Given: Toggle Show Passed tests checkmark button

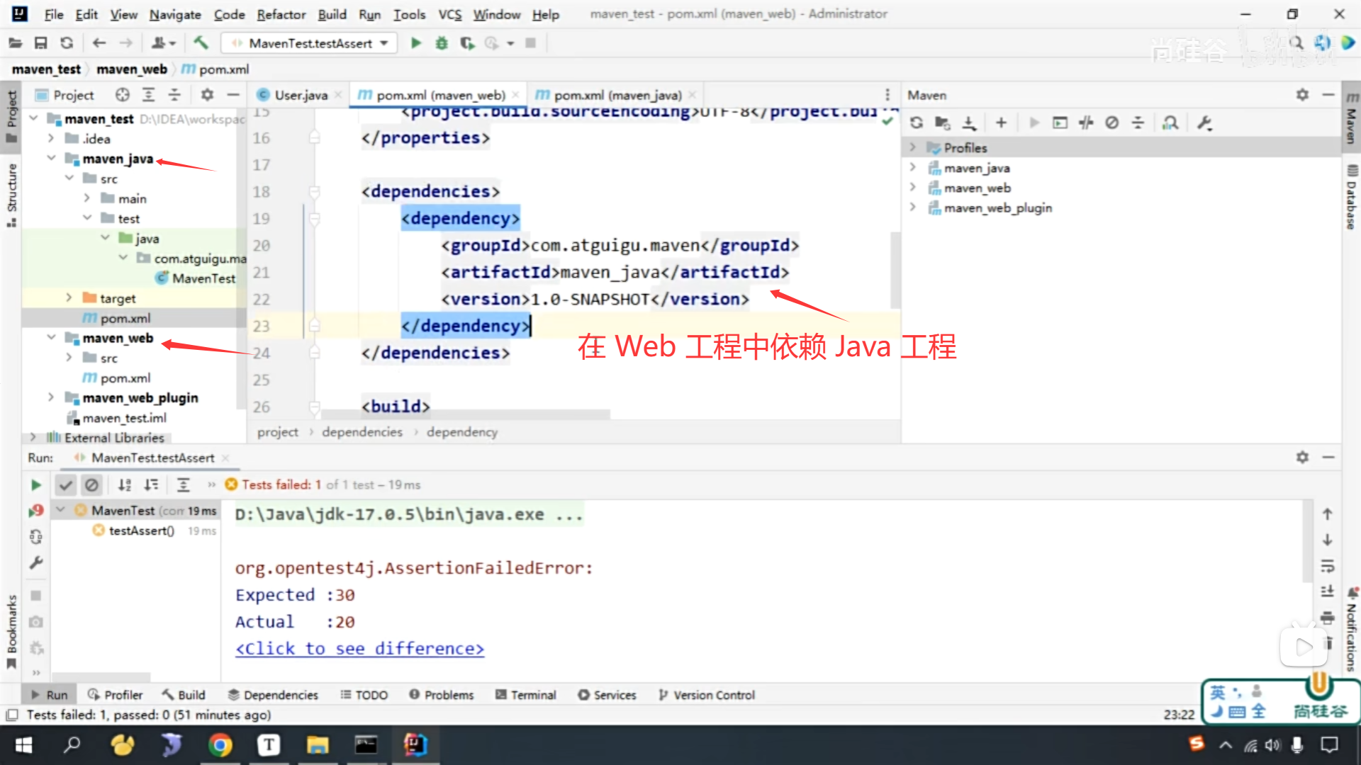Looking at the screenshot, I should (65, 485).
